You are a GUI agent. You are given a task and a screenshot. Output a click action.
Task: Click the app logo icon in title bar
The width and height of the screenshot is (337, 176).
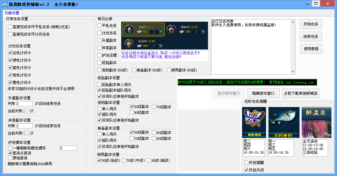pos(5,4)
